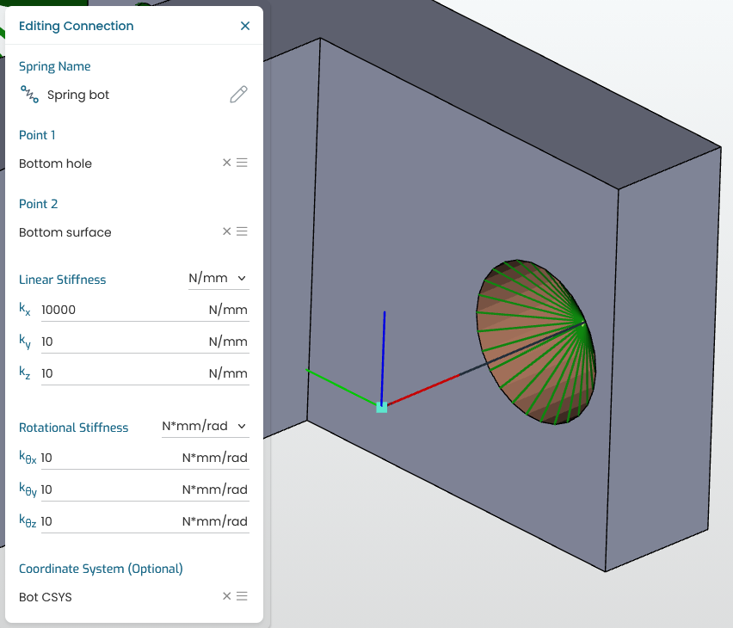Image resolution: width=733 pixels, height=628 pixels.
Task: Open list menu for Bottom surface point
Action: 242,231
